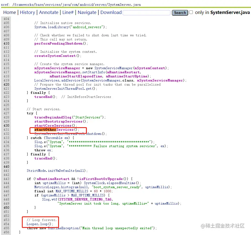Open 'server' directory in xref path
The width and height of the screenshot is (251, 235).
point(100,4)
